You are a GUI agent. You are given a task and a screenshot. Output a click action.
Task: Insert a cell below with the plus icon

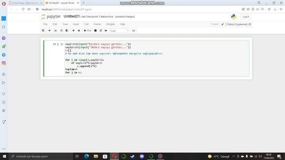click(49, 31)
